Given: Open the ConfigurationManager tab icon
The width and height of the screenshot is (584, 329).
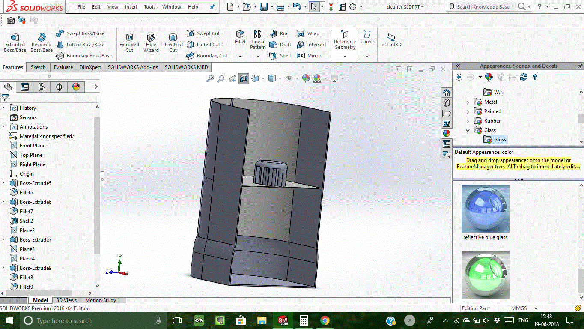Looking at the screenshot, I should [x=42, y=87].
